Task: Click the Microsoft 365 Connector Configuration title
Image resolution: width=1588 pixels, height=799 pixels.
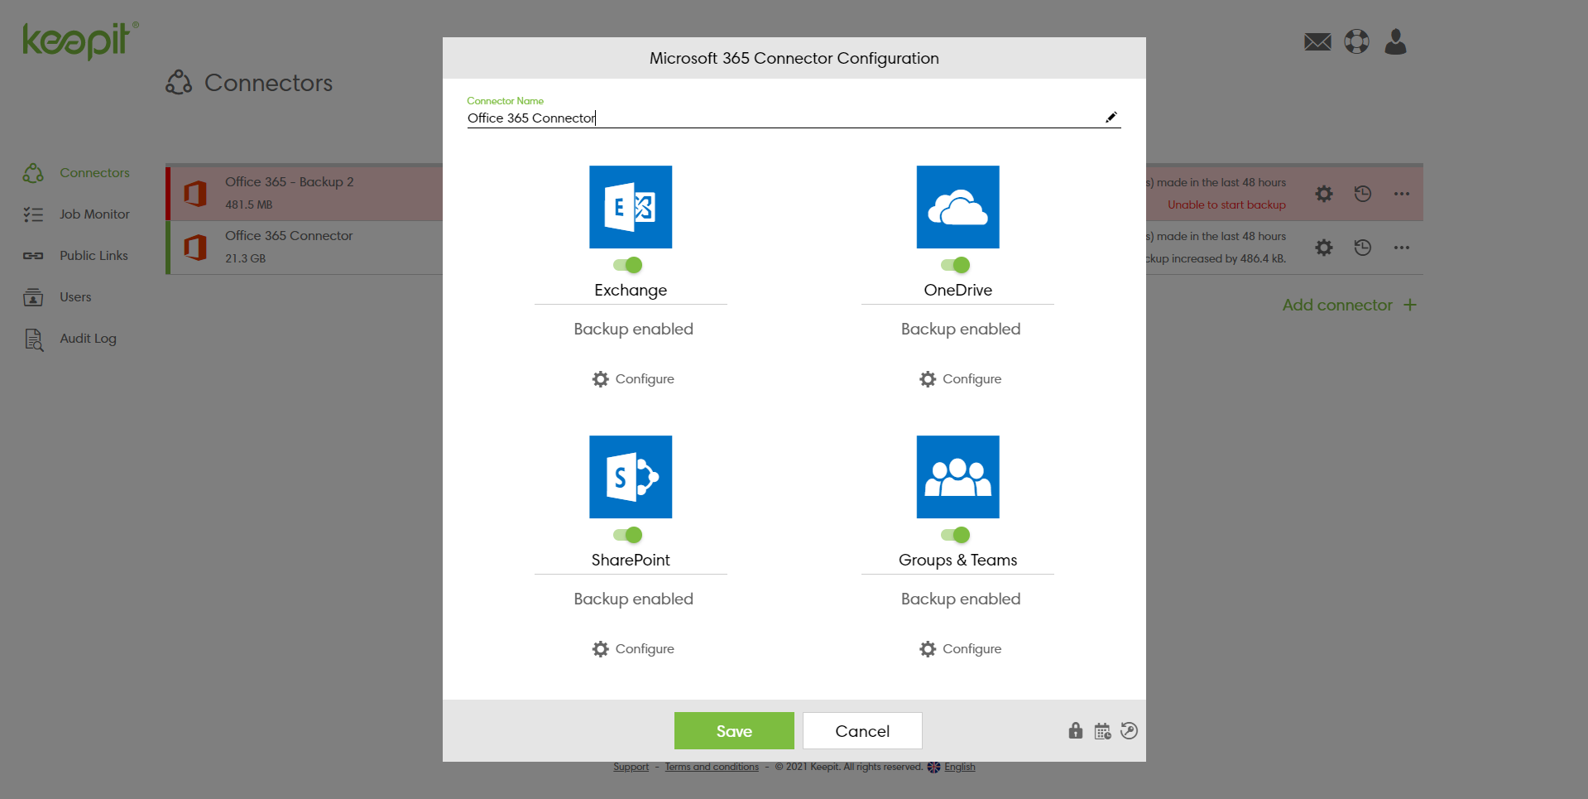Action: pos(794,58)
